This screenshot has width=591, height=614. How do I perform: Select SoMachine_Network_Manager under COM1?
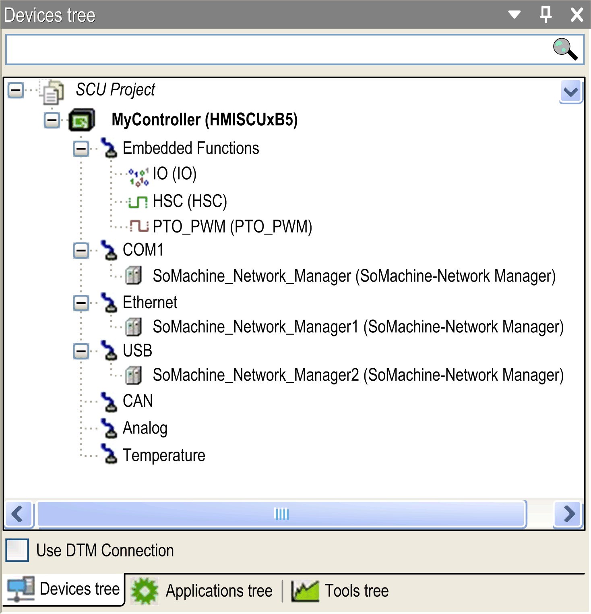[x=354, y=276]
